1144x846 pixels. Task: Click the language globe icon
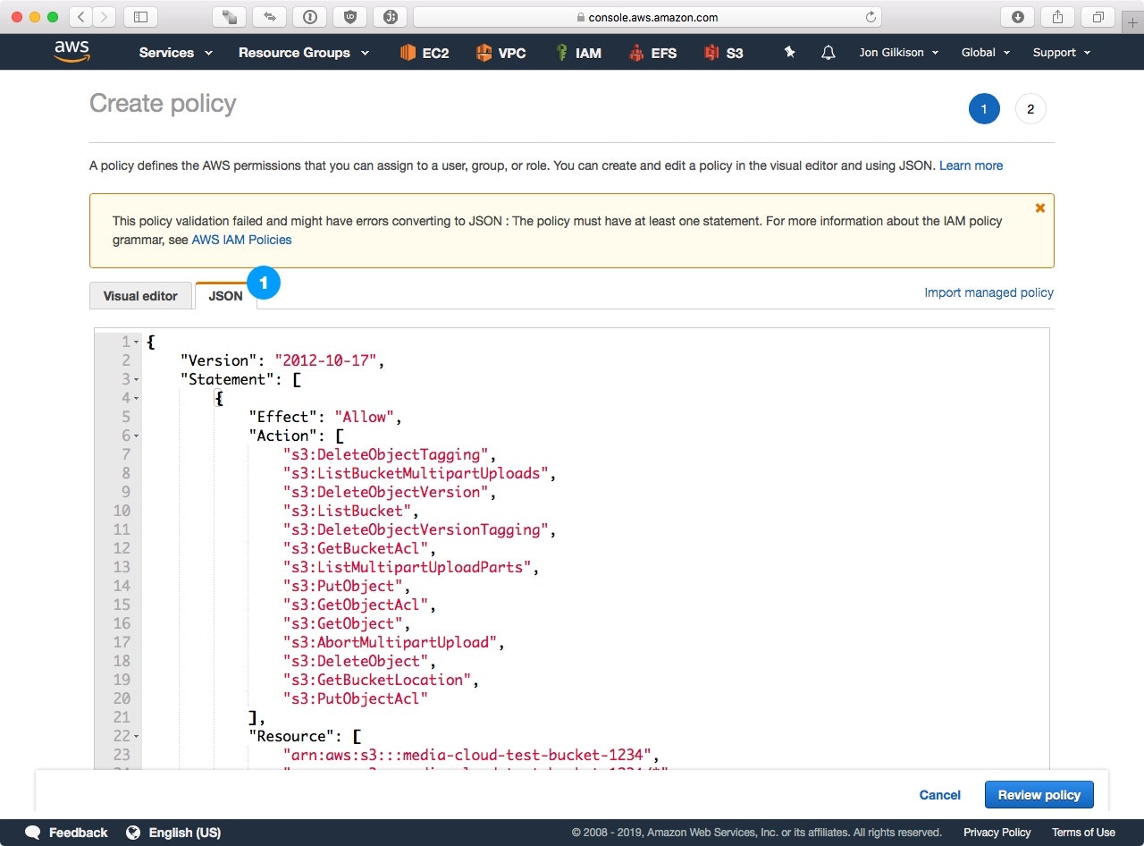tap(133, 833)
